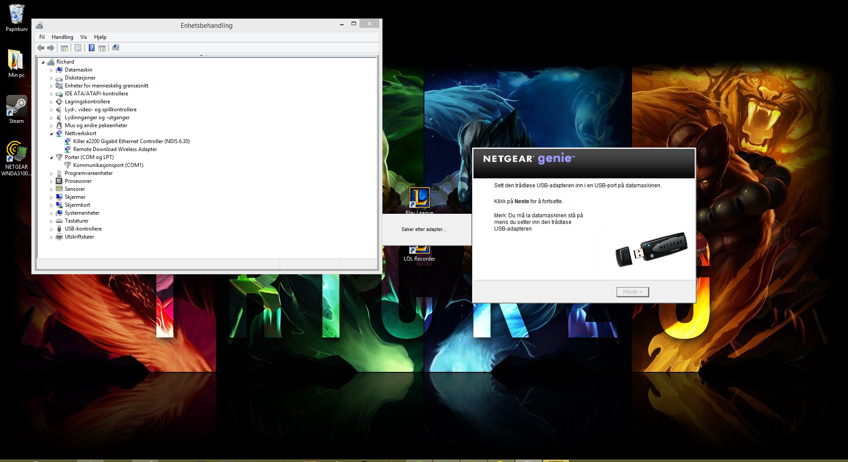Select the Datamaskin label
Viewport: 848px width, 462px height.
[x=79, y=70]
